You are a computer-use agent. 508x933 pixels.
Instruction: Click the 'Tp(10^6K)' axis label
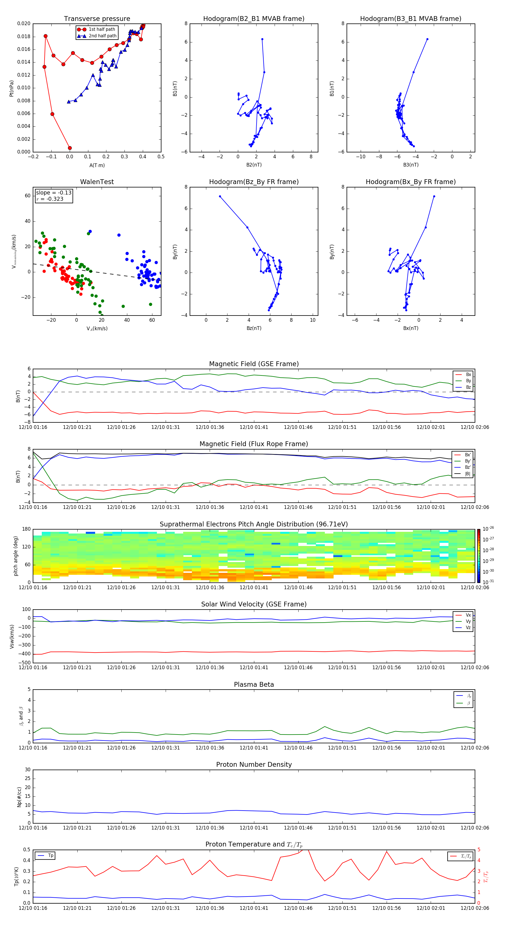[x=16, y=876]
